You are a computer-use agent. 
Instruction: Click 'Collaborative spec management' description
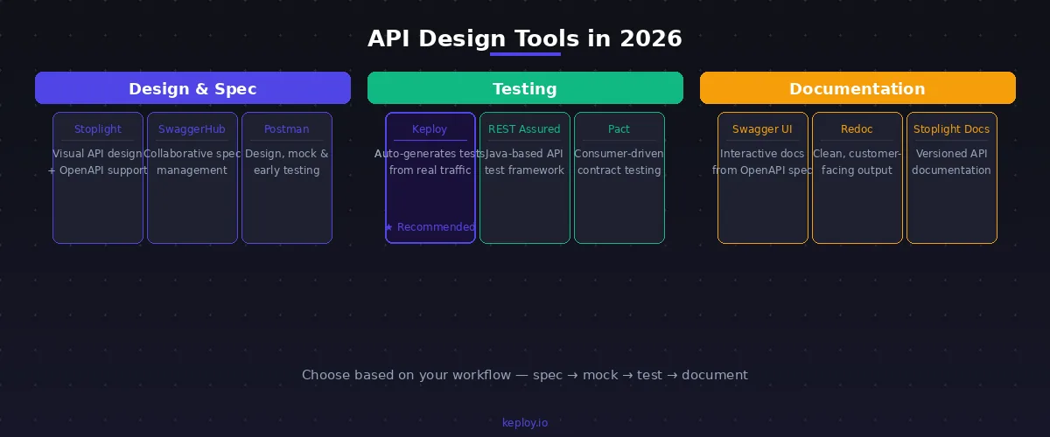[192, 162]
